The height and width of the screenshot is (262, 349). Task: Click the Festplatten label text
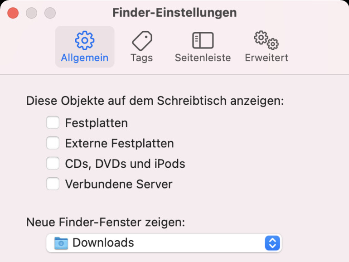[96, 123]
